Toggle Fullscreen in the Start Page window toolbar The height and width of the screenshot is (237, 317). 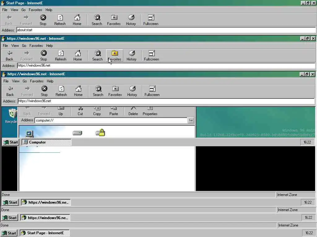pos(151,20)
